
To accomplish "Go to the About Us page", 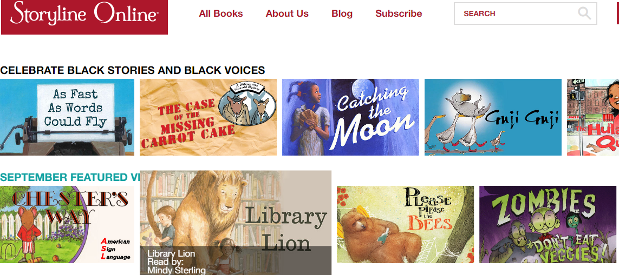I will [x=287, y=14].
